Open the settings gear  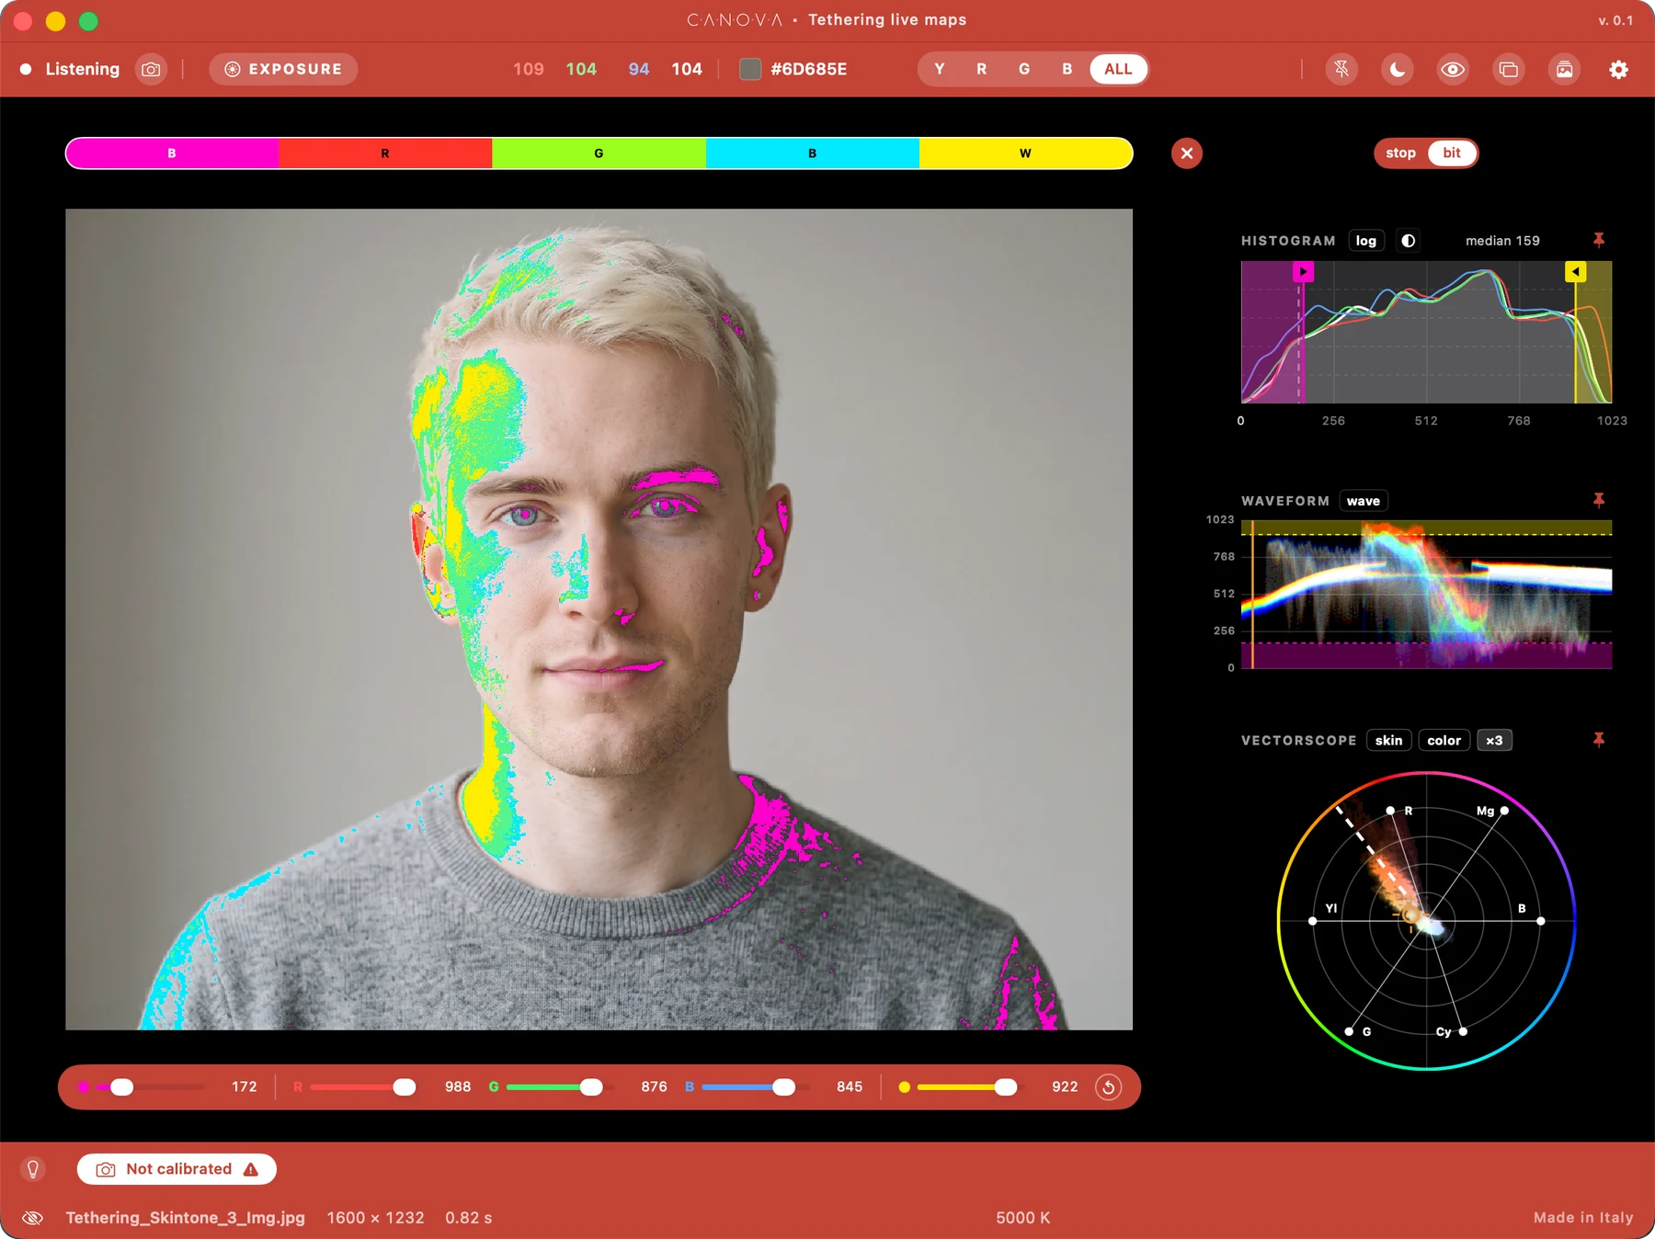[x=1618, y=69]
